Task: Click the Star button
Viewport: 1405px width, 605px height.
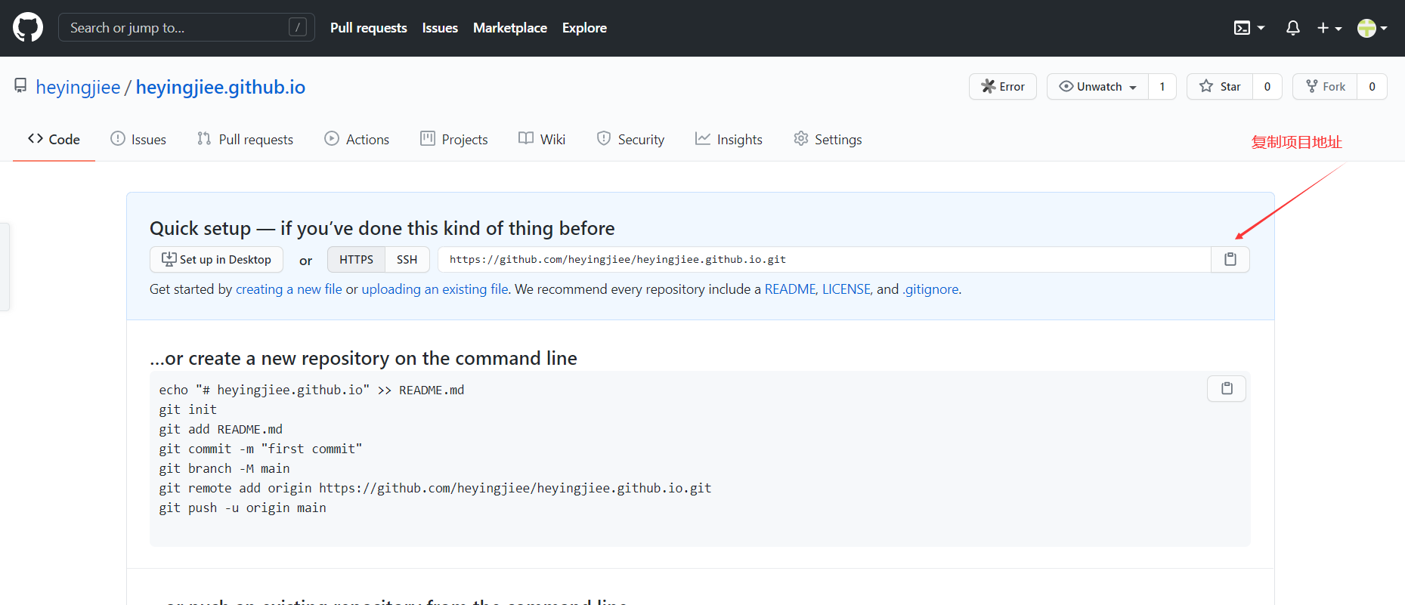Action: pos(1220,87)
